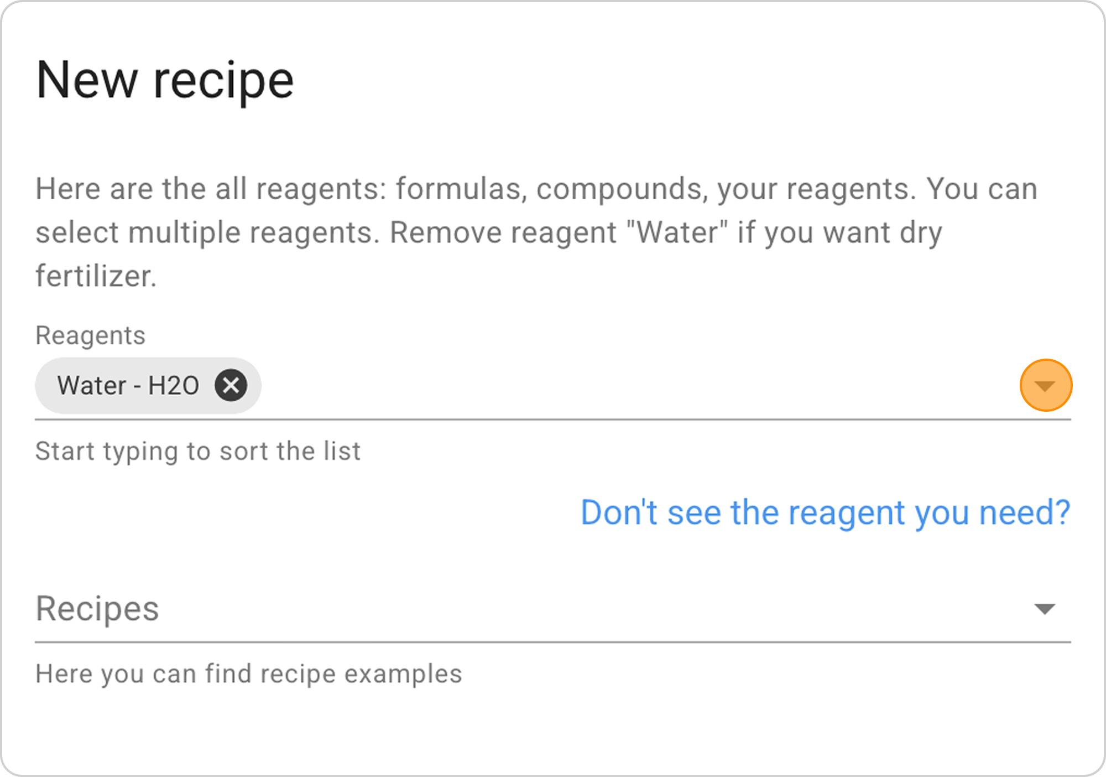Click the reagents description paragraph
Image resolution: width=1106 pixels, height=777 pixels.
536,232
